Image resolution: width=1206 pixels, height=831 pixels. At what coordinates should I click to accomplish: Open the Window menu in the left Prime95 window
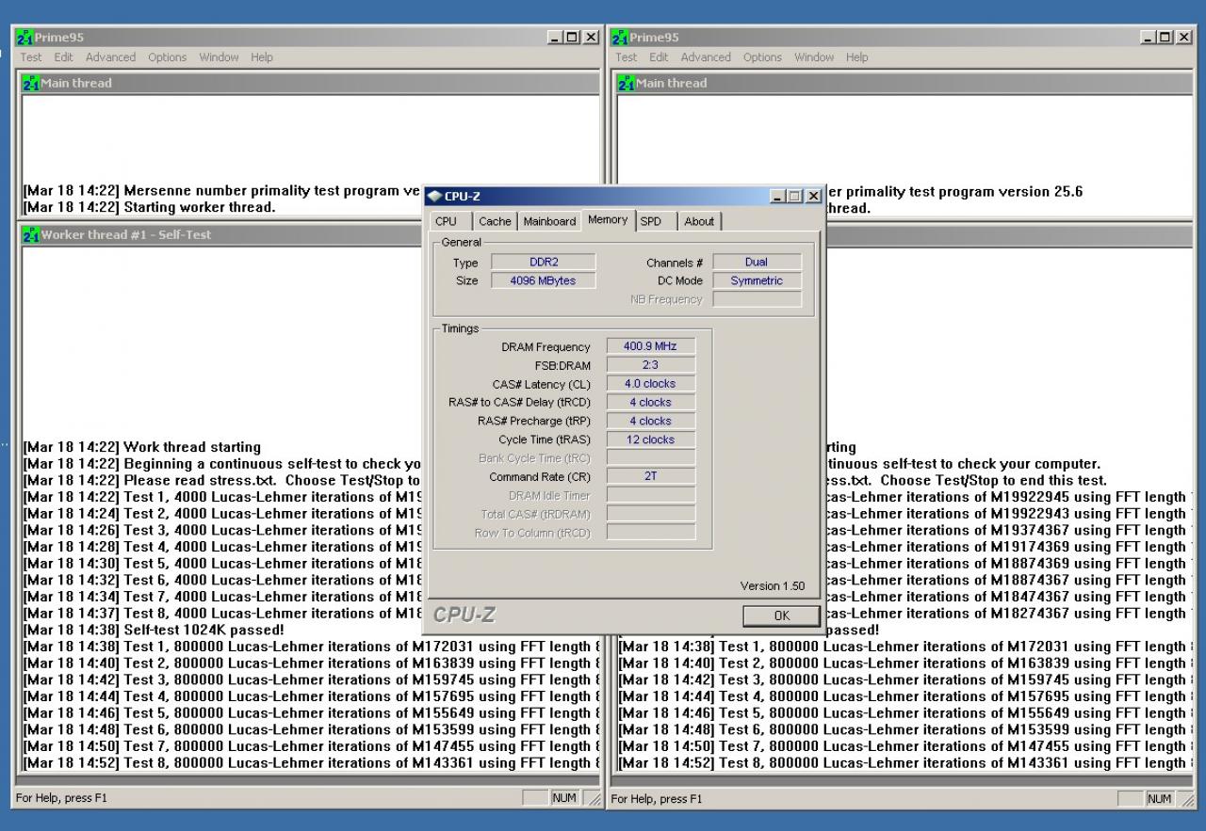(219, 57)
